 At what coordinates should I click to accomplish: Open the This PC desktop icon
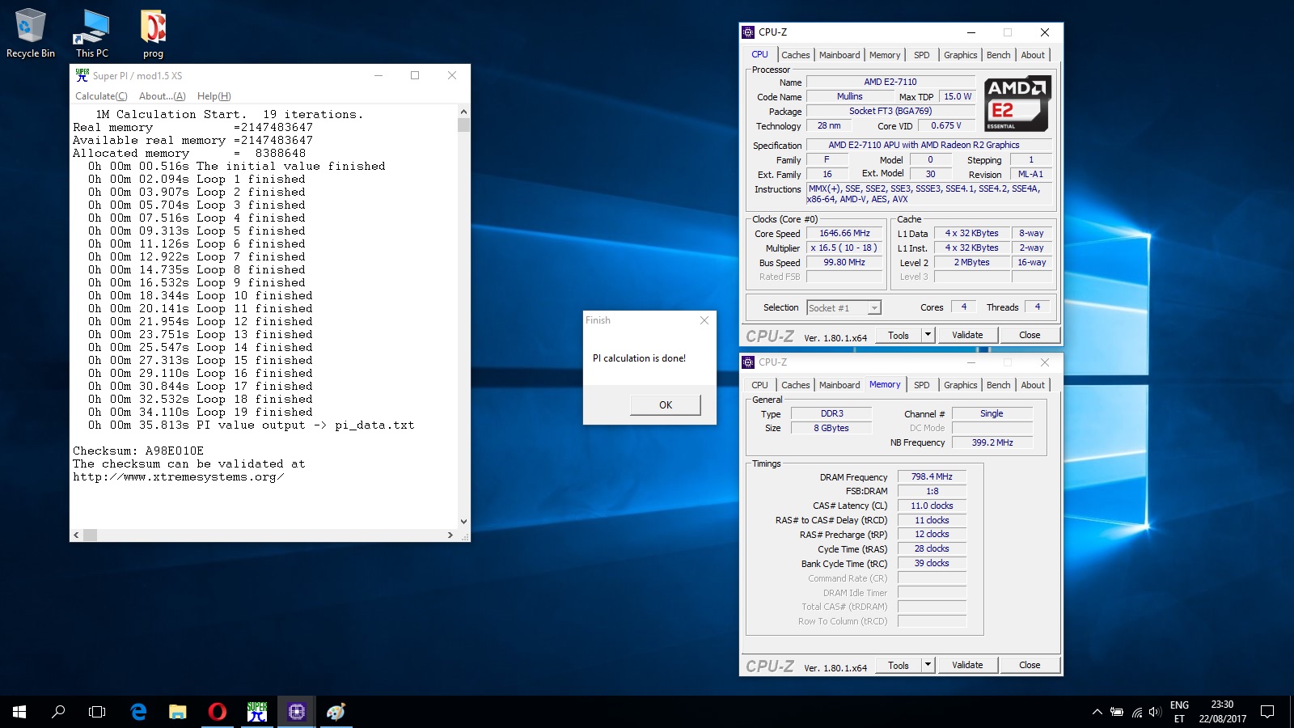(x=91, y=32)
